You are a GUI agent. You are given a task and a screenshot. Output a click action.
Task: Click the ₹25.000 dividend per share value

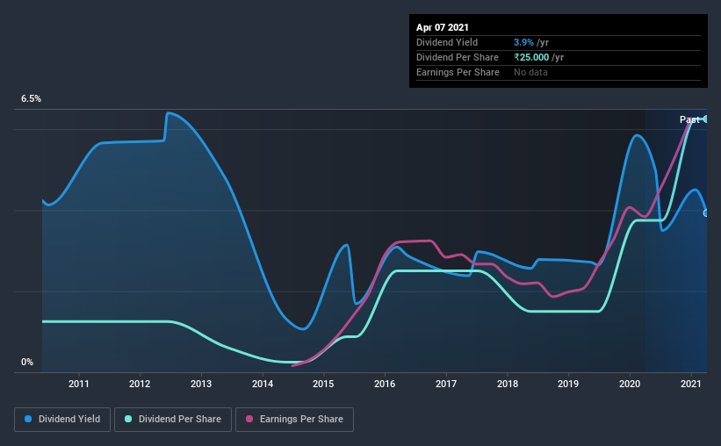click(x=531, y=57)
